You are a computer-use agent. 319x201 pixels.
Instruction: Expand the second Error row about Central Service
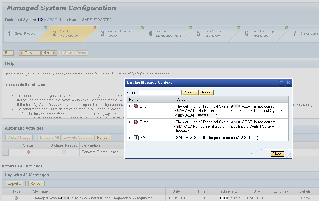[130, 122]
